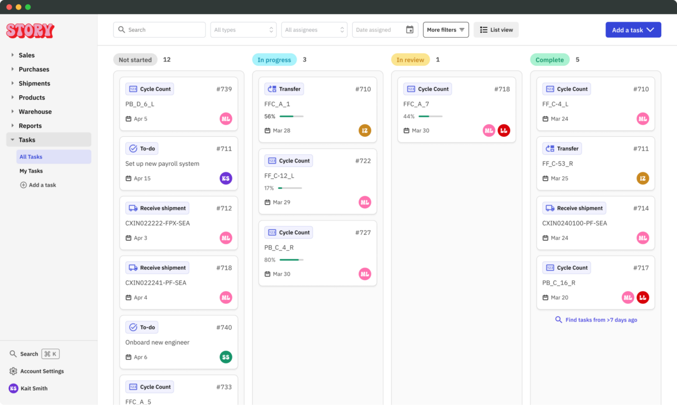The image size is (677, 405).
Task: Open the calendar icon in Date assigned
Action: 410,30
